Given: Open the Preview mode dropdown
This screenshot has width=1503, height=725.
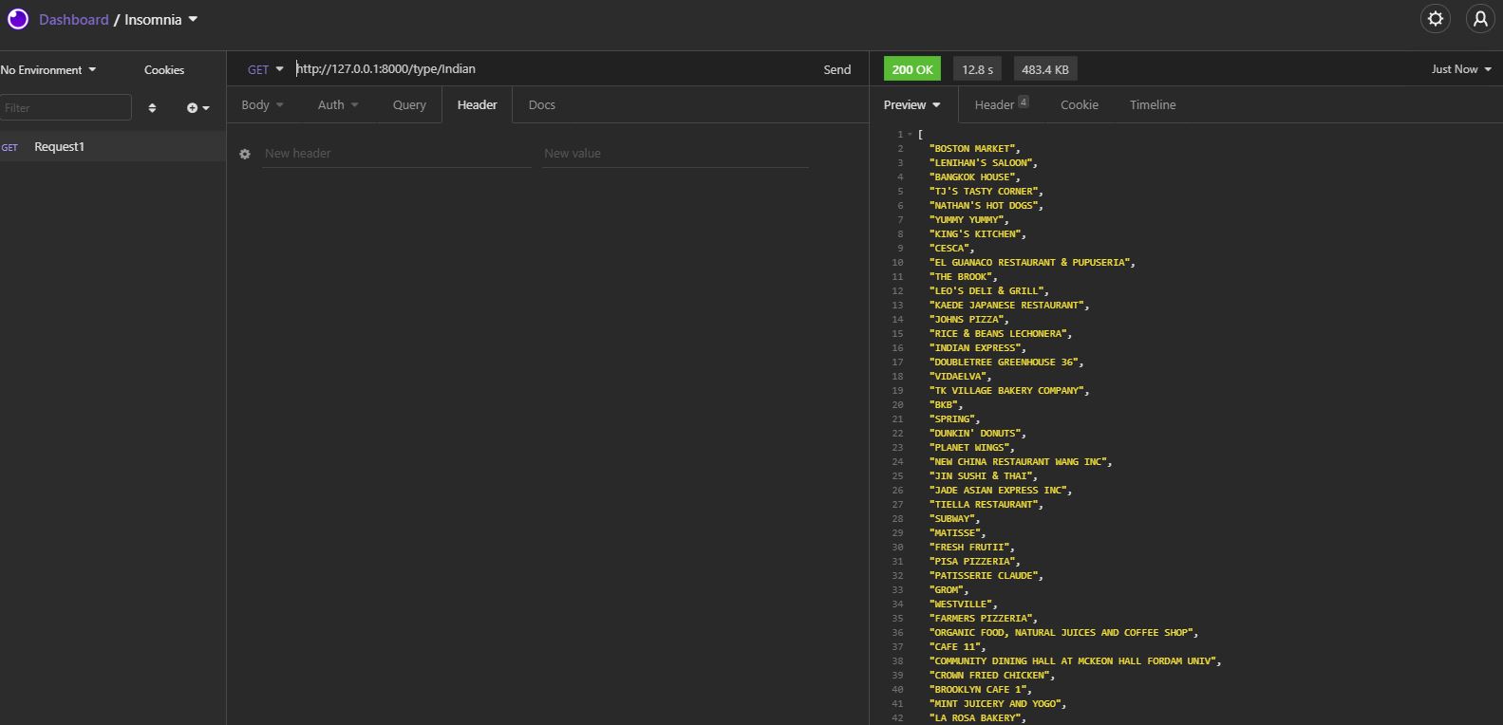Looking at the screenshot, I should [912, 105].
